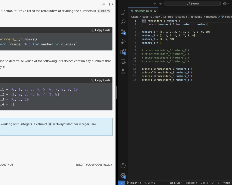Open the Testing beaker panel
The width and height of the screenshot is (232, 185).
(x=123, y=71)
